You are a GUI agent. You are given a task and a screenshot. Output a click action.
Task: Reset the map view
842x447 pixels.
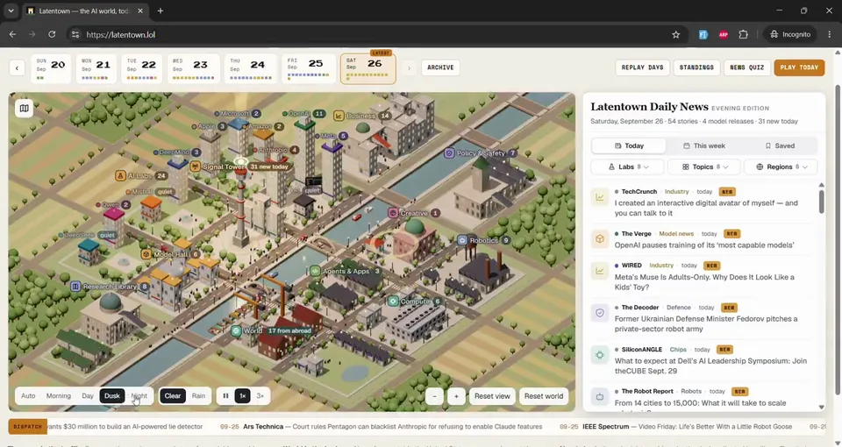[x=492, y=396]
